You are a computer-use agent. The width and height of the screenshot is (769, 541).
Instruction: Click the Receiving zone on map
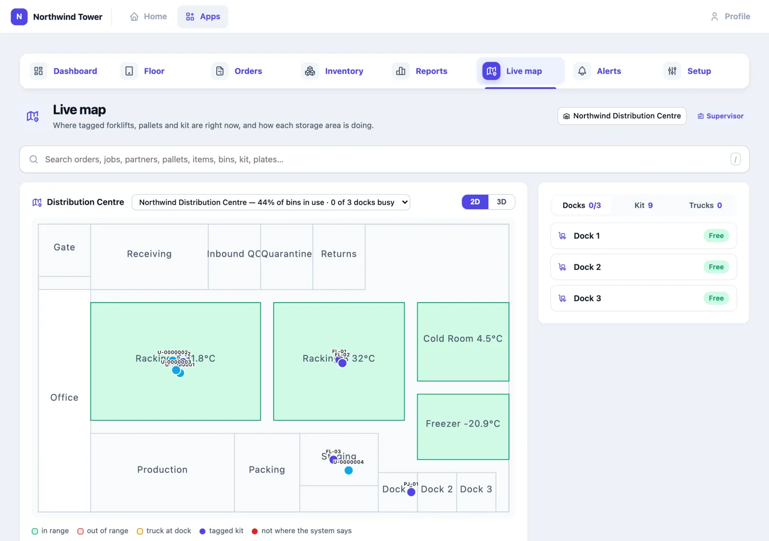coord(149,257)
